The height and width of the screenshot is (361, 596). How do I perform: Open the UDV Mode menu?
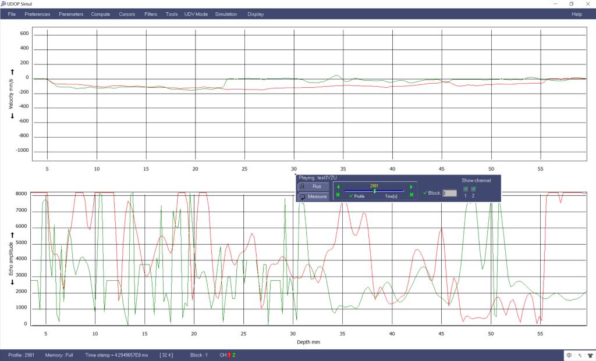click(x=196, y=14)
